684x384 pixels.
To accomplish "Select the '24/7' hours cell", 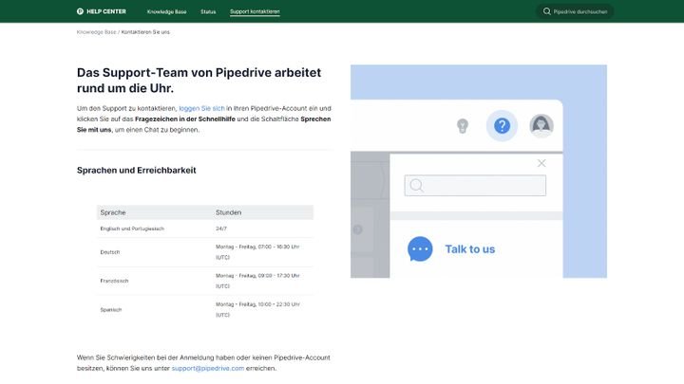I will (221, 229).
